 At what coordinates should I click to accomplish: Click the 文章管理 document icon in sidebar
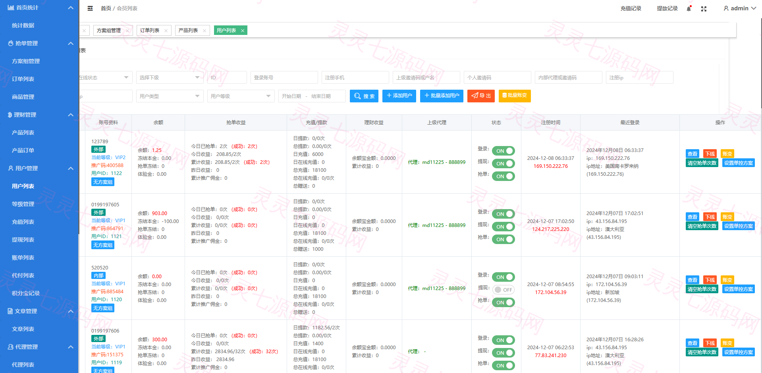10,311
